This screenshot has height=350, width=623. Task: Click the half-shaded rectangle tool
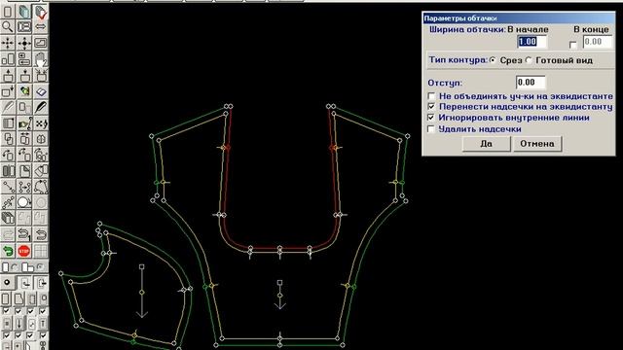click(x=8, y=123)
